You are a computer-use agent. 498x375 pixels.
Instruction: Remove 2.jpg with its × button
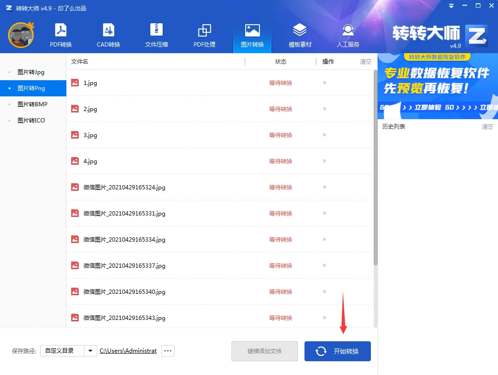(324, 109)
